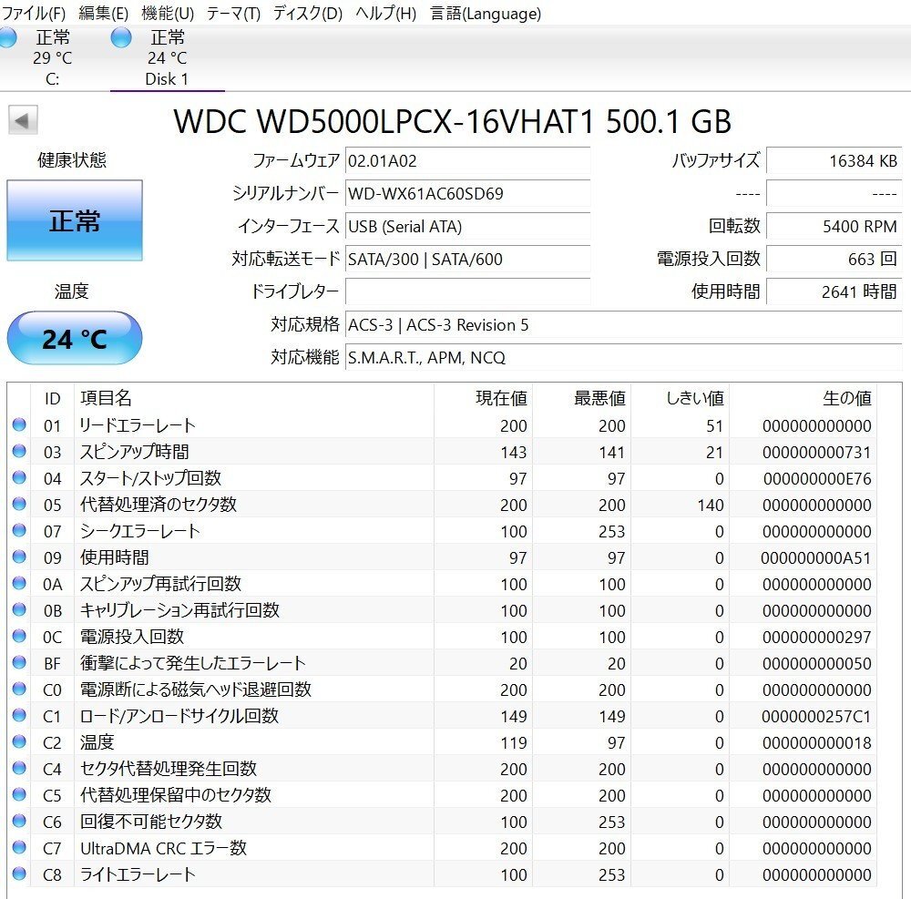Viewport: 911px width, 899px height.
Task: Select the スピンアップ時間 row name
Action: 134,451
